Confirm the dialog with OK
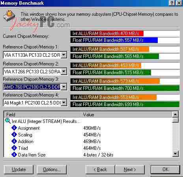The image size is (183, 177). pos(165,170)
